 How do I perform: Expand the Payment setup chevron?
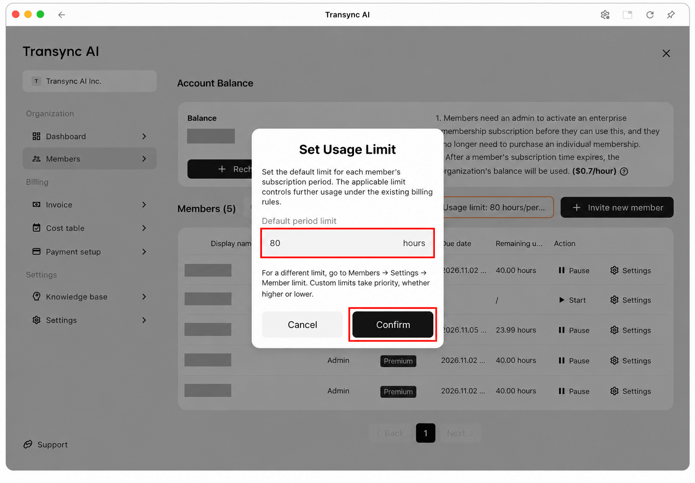144,252
